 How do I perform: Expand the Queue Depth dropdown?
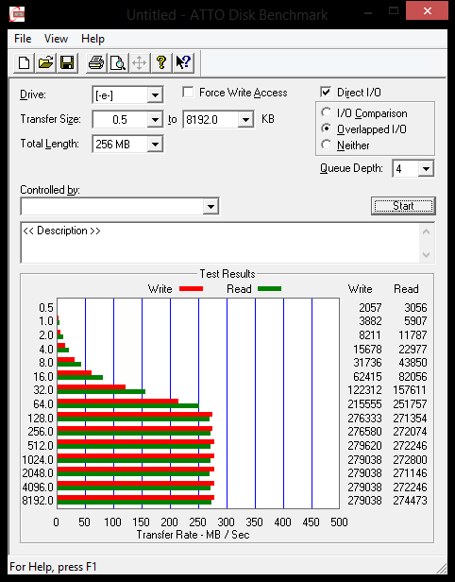point(426,169)
